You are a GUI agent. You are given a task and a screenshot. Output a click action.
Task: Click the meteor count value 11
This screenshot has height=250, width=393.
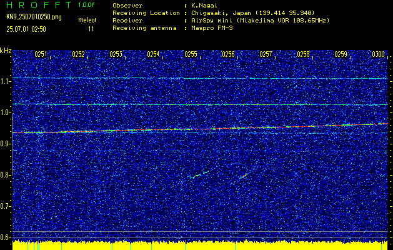[91, 29]
